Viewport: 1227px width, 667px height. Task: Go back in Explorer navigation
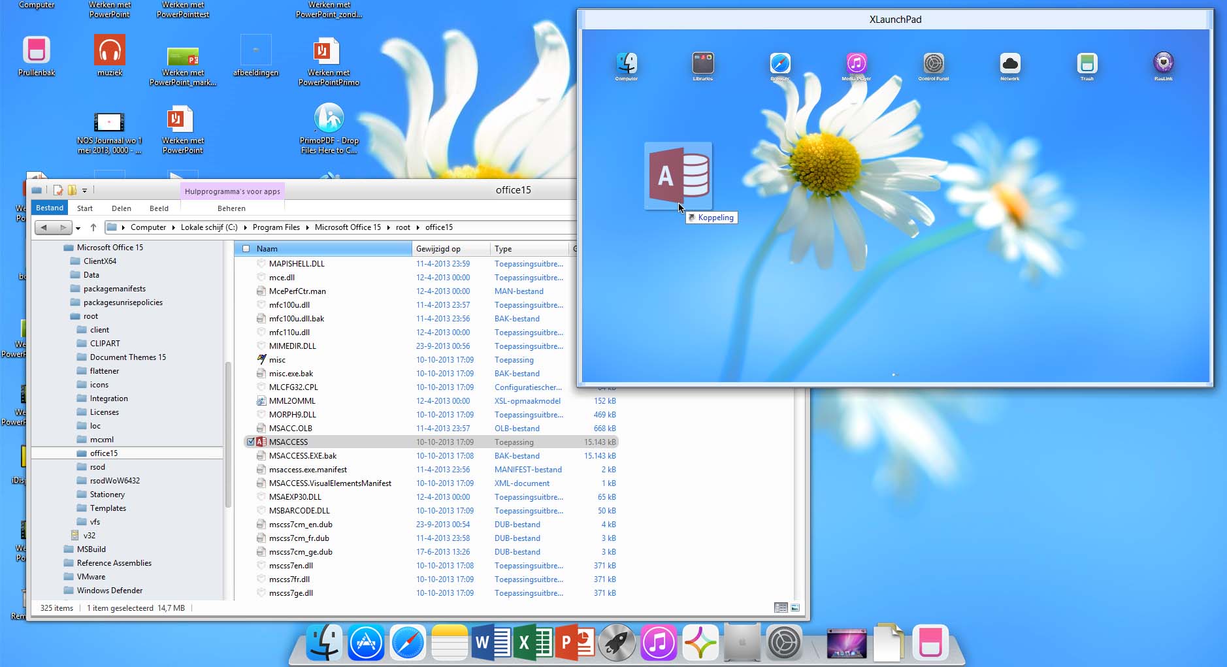tap(44, 227)
